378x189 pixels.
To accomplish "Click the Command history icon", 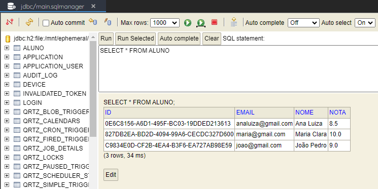I will pos(233,22).
